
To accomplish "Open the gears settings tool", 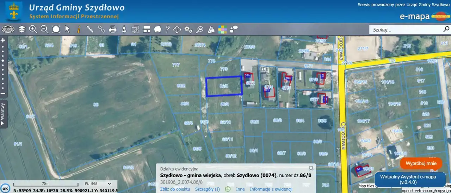I will point(189,29).
